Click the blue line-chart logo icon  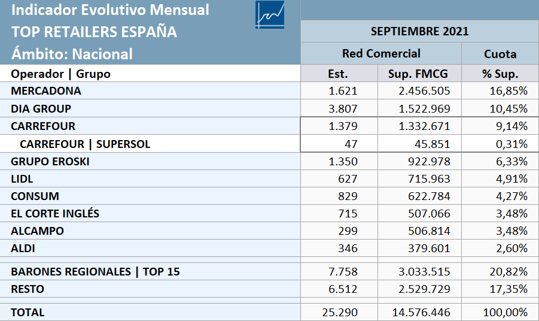pyautogui.click(x=270, y=14)
